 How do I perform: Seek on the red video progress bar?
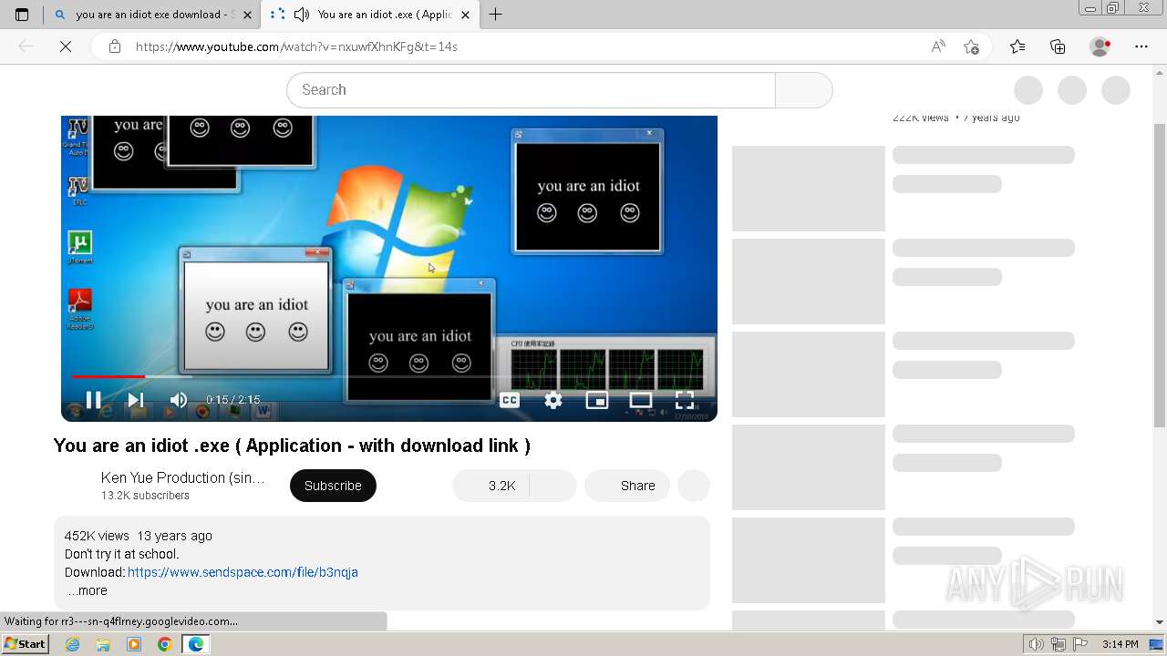(108, 375)
